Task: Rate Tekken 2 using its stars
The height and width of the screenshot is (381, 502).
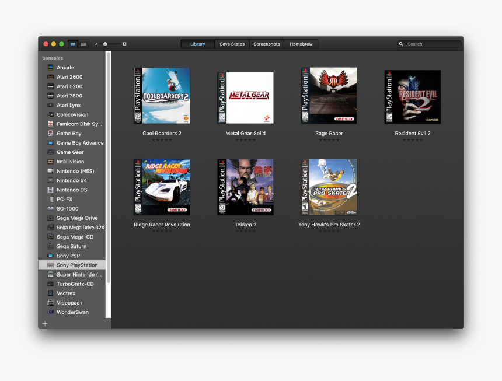Action: point(246,231)
